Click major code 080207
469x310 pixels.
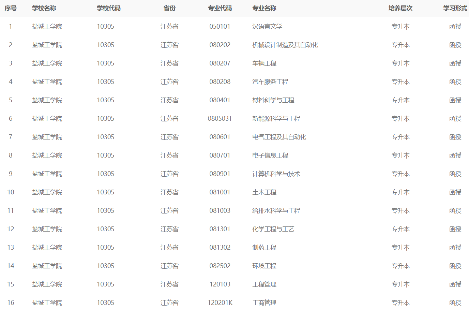[x=220, y=63]
